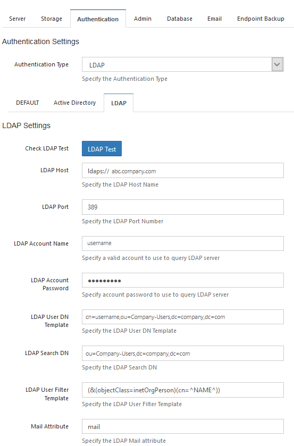Focus the LDAP Account Password field
The image size is (294, 446).
coord(183,280)
